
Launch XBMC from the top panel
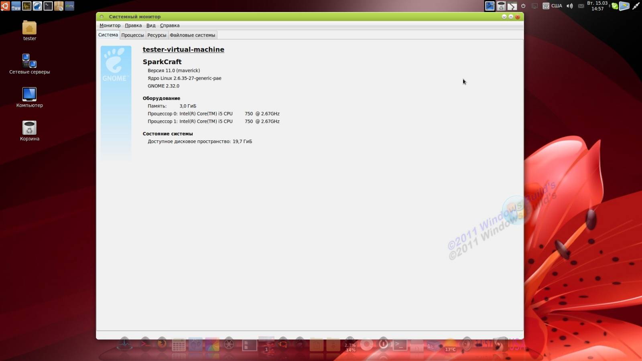(x=69, y=6)
